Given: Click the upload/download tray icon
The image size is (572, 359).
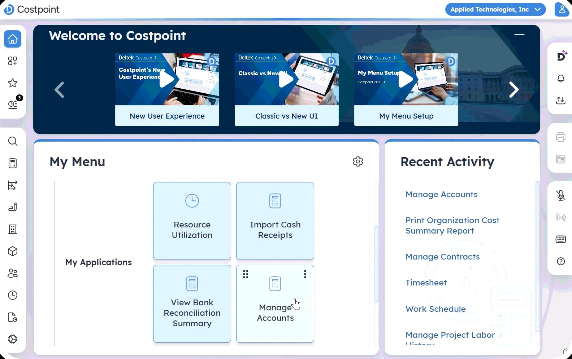Looking at the screenshot, I should [561, 101].
